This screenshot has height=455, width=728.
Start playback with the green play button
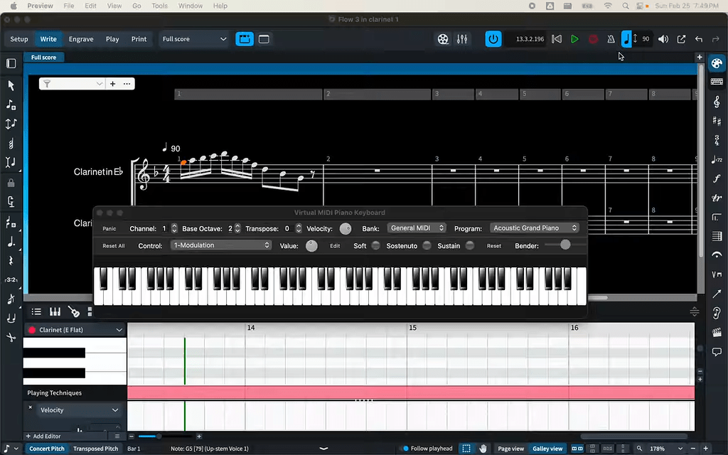pos(574,39)
